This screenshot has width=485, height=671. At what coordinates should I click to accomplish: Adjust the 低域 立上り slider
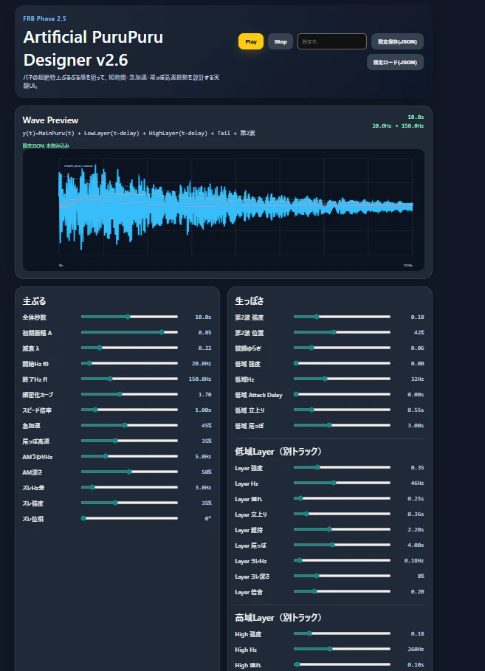coord(342,410)
